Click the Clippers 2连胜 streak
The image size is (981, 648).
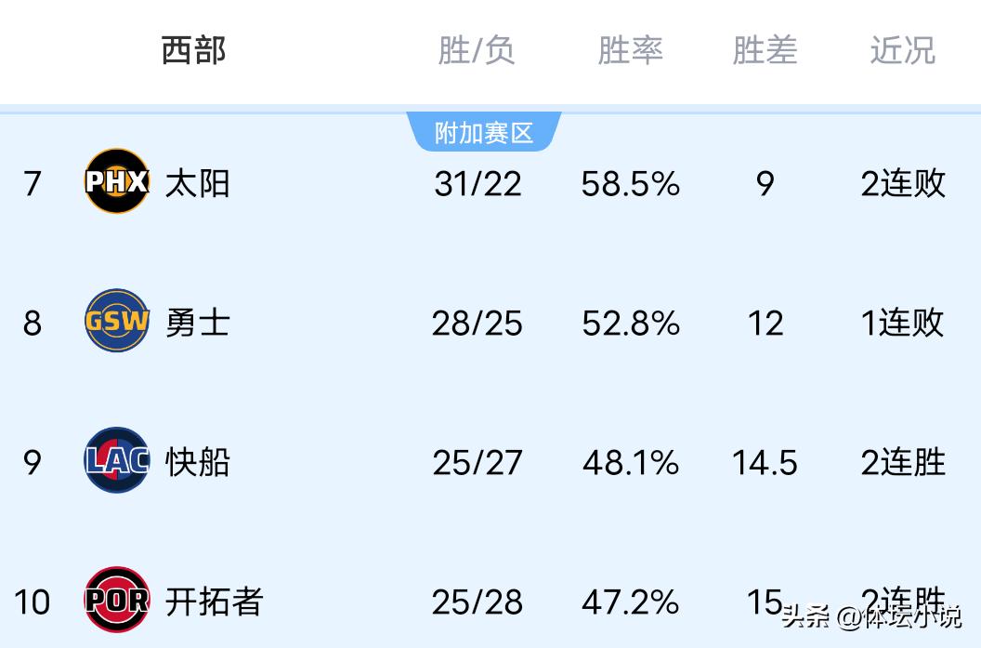point(903,462)
